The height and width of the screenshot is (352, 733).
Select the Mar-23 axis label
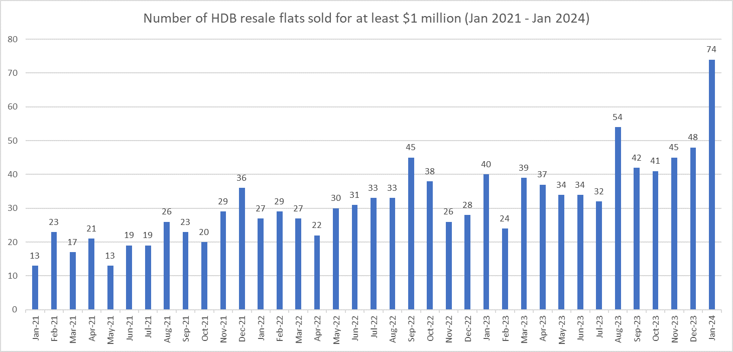pos(524,328)
